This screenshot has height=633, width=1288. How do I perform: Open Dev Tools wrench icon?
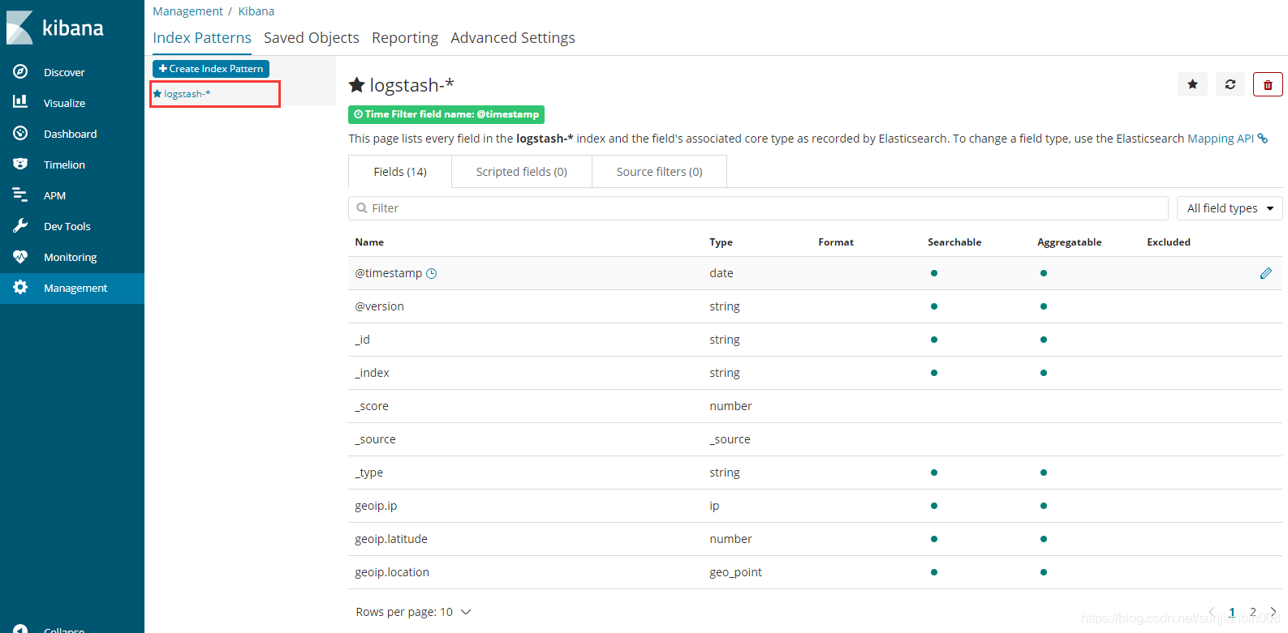(x=20, y=225)
